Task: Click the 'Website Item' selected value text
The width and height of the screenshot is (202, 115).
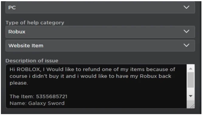Action: click(26, 46)
